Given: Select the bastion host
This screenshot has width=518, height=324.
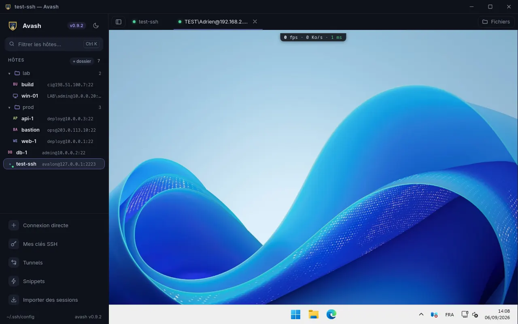Looking at the screenshot, I should (54, 130).
